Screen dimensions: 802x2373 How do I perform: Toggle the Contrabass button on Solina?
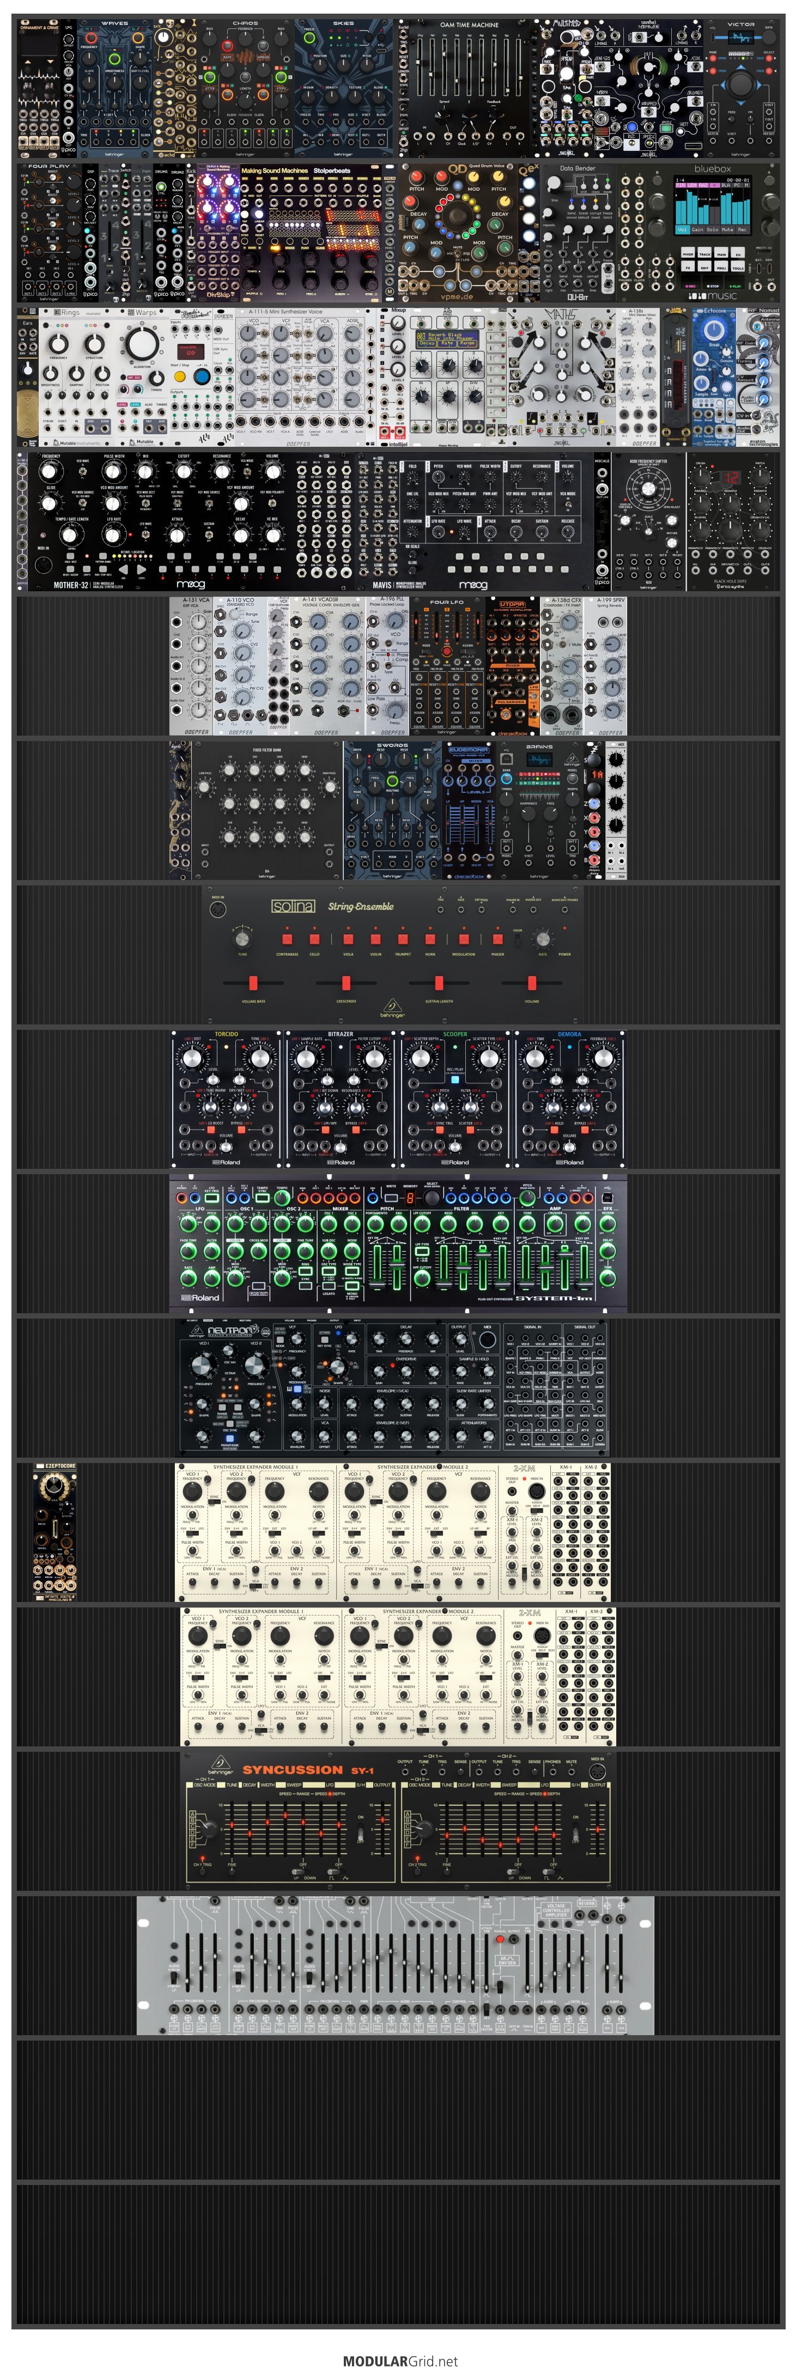pyautogui.click(x=287, y=939)
